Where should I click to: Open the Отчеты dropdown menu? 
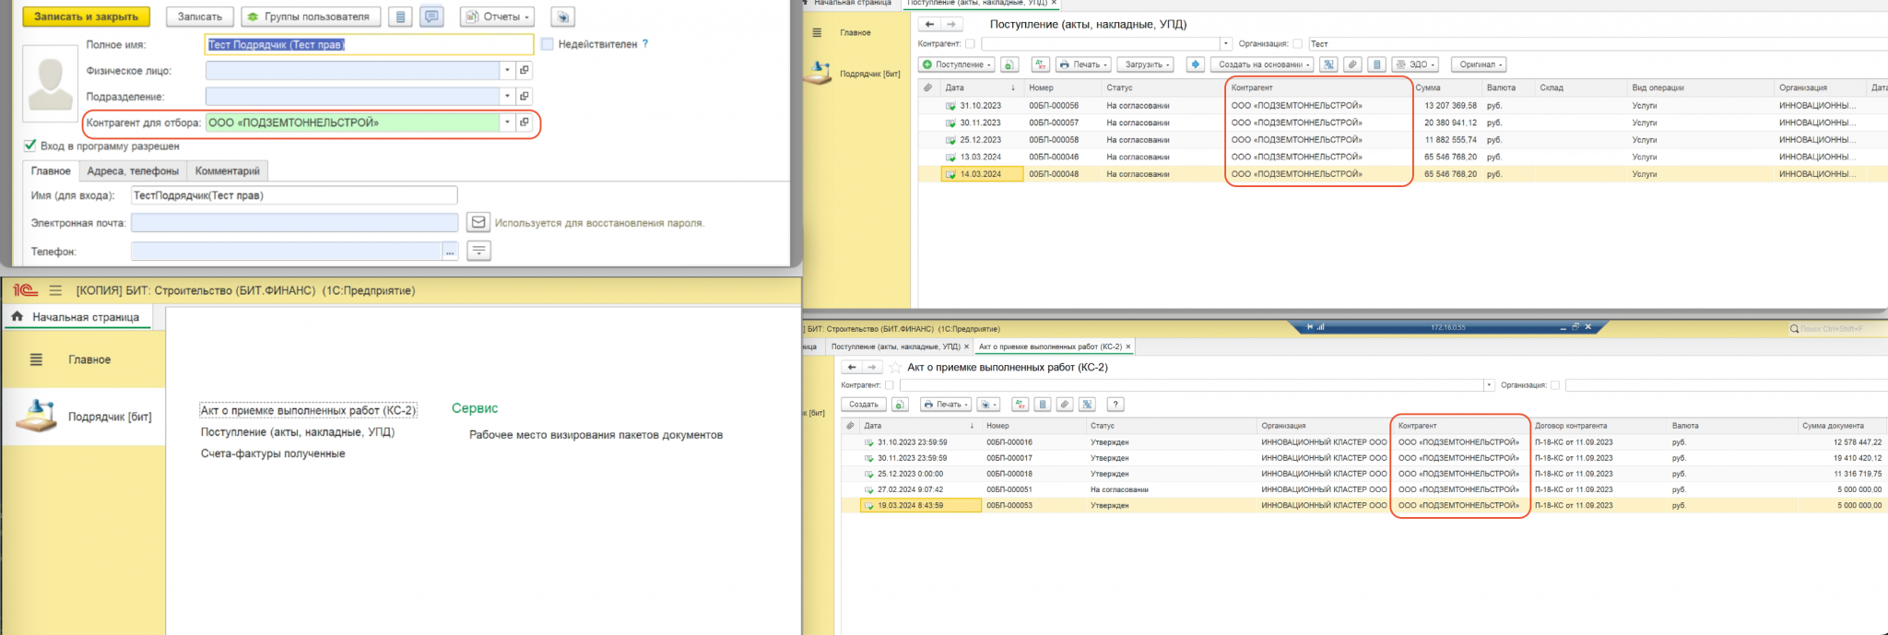498,17
